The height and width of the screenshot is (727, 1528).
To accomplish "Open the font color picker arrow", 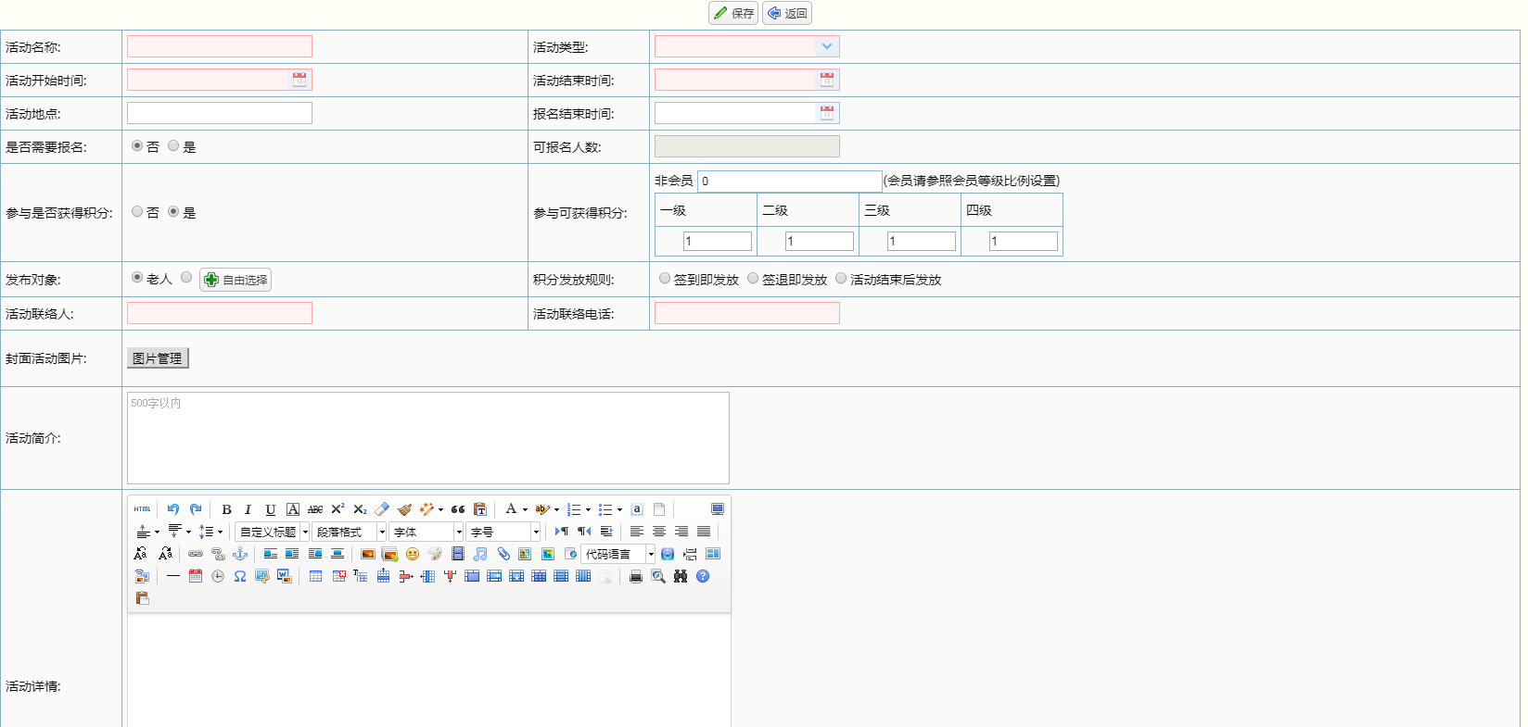I will [x=525, y=509].
